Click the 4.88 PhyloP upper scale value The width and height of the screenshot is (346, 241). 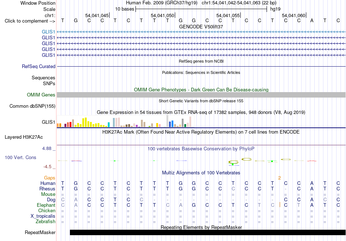47,149
